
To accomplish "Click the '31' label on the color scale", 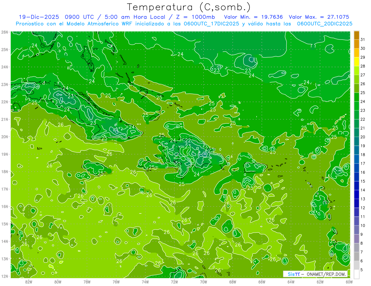I will [363, 39].
